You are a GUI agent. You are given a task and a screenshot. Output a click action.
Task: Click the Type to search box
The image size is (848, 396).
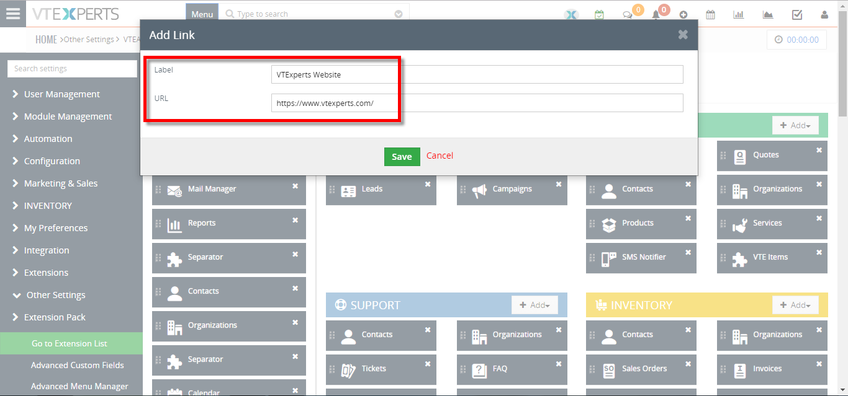tap(314, 14)
